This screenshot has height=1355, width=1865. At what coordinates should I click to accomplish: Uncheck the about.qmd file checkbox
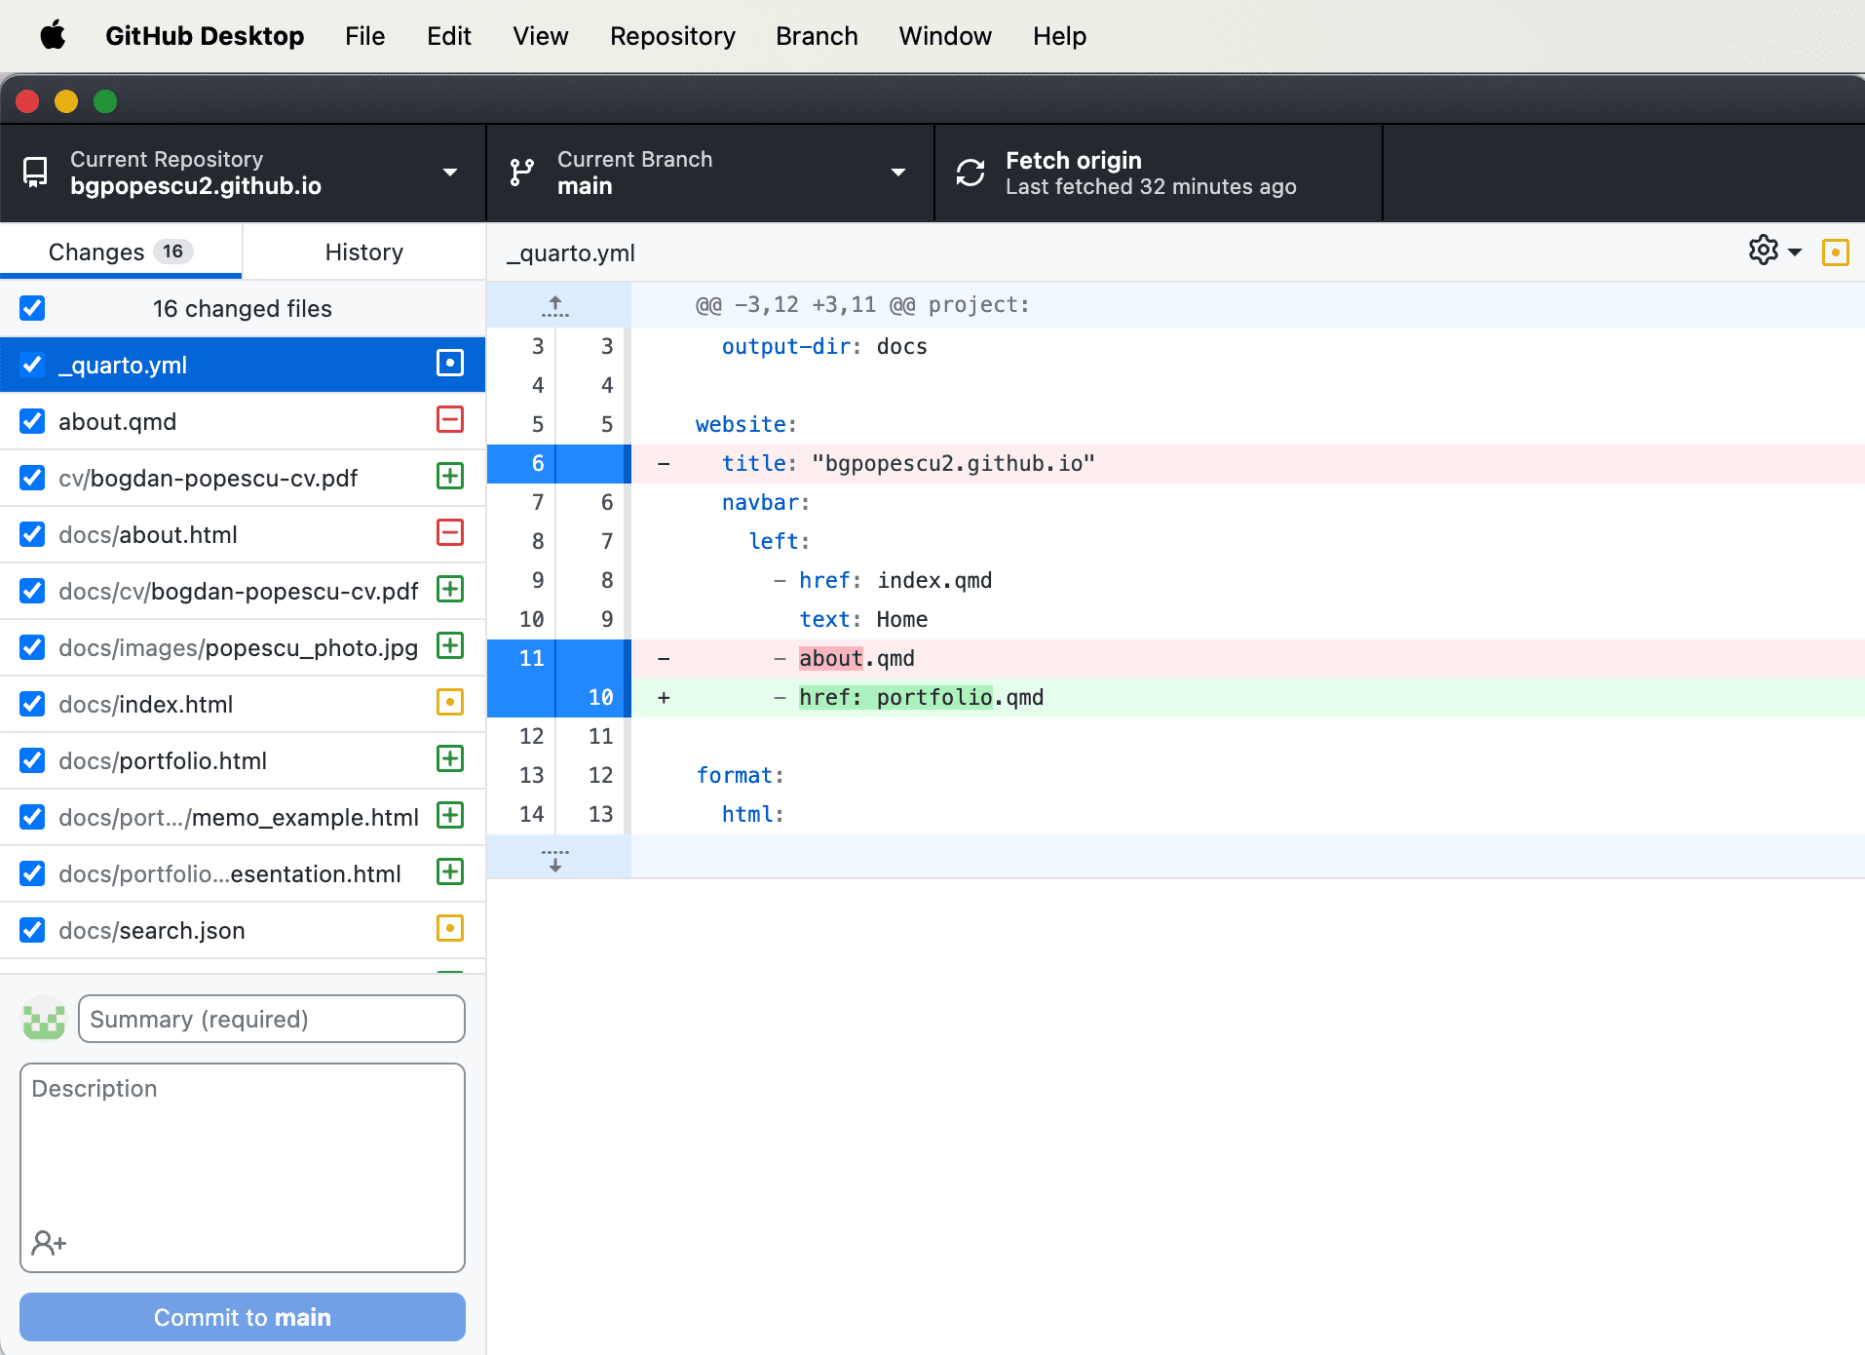(32, 421)
